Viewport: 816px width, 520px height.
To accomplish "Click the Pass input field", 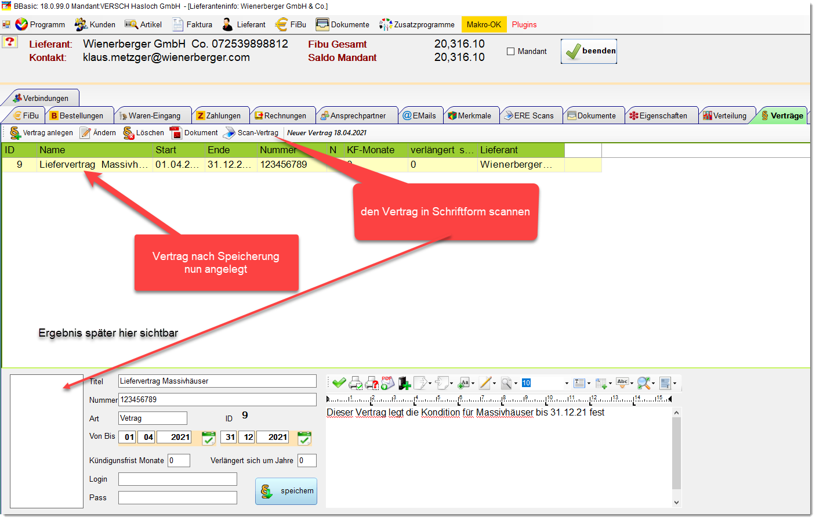I will point(177,497).
